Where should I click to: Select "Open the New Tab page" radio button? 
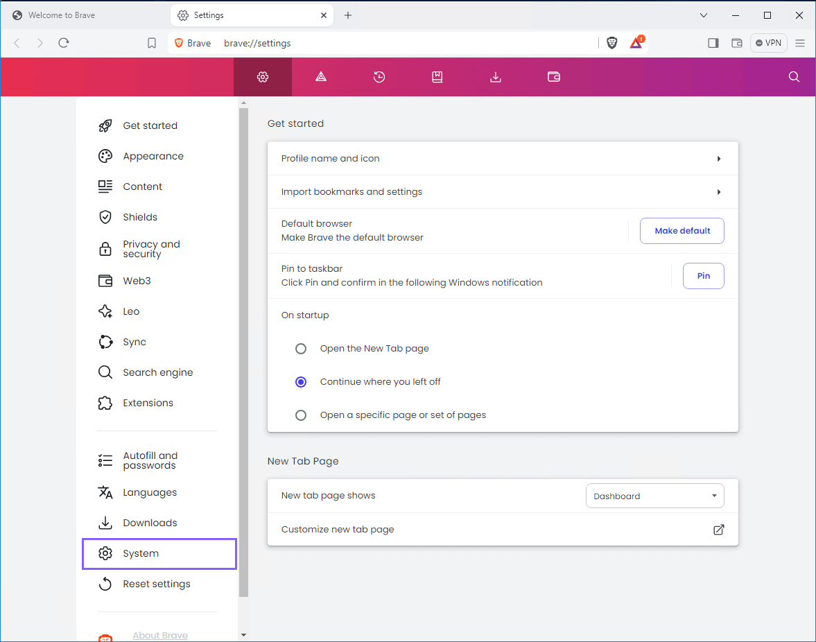click(x=301, y=349)
